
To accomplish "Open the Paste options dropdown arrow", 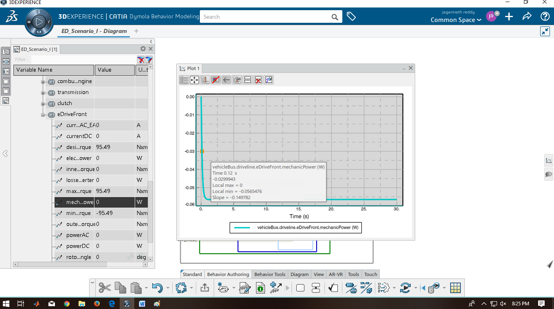I will click(x=146, y=288).
